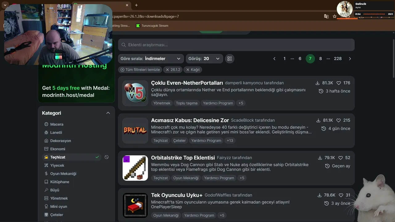Expand the +5 tags on Çoklu Evren-NetherPortalları
395x222 pixels.
click(x=241, y=103)
